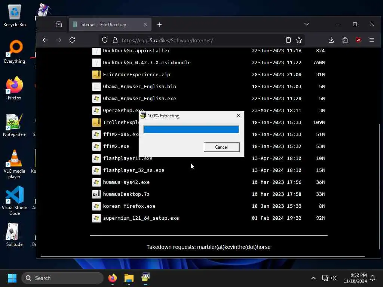Image resolution: width=383 pixels, height=287 pixels.
Task: Download EricAndreExperience.zip
Action: 136,75
